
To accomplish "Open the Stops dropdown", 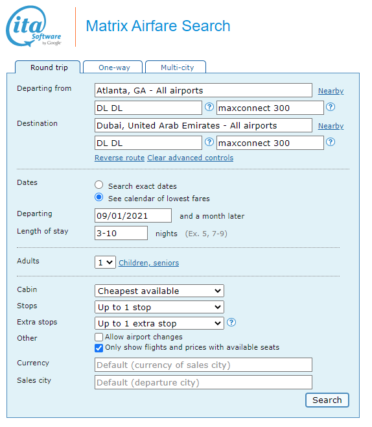I will tap(159, 307).
